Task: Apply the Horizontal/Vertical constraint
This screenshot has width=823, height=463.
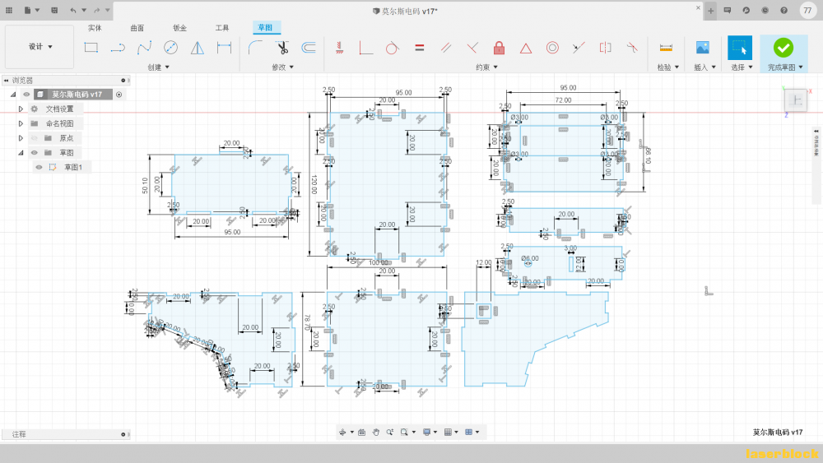Action: click(x=339, y=48)
